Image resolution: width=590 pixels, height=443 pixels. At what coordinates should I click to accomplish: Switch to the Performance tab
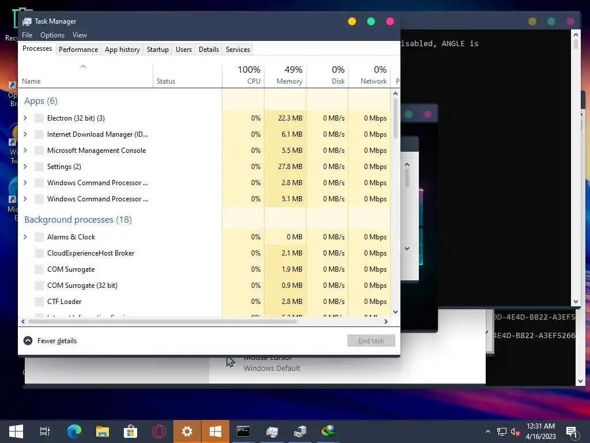coord(78,50)
